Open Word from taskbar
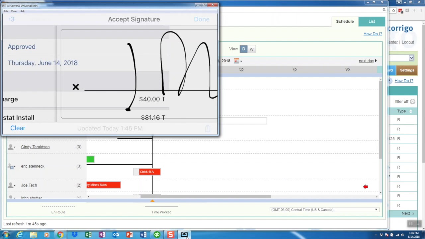This screenshot has width=425, height=239. click(143, 235)
